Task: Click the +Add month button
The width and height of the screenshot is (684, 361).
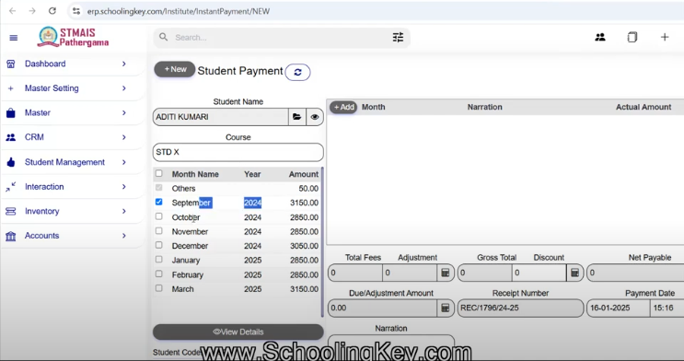Action: coord(343,107)
